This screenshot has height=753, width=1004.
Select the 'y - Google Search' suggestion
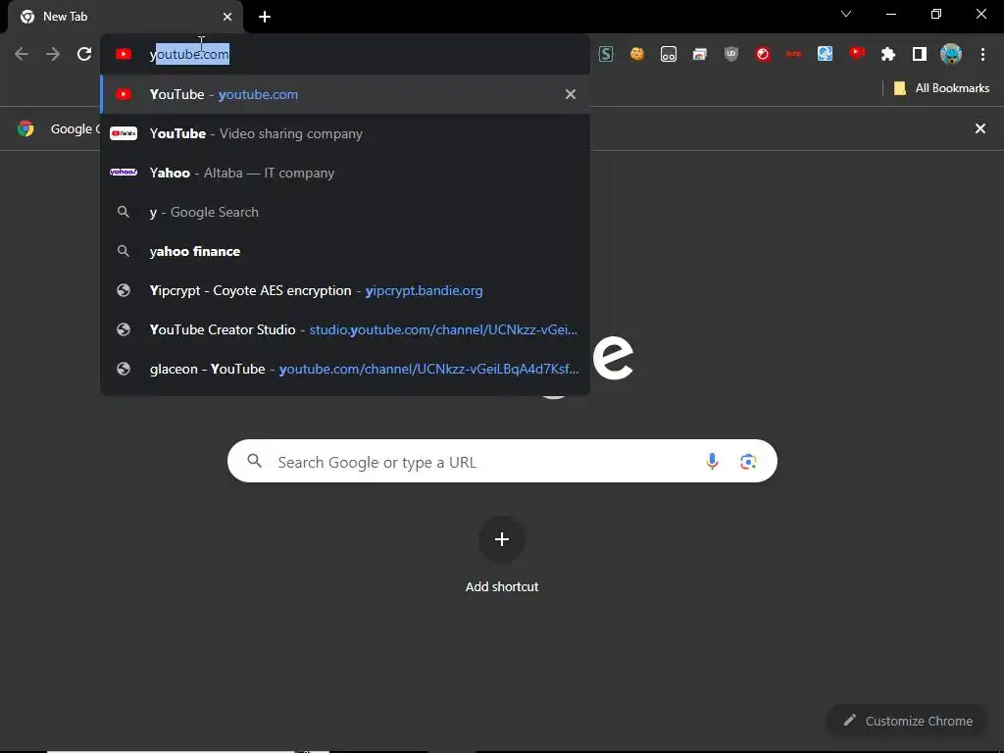[x=345, y=212]
